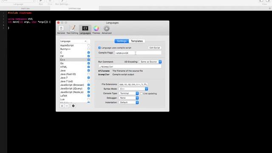Viewport: 272px width, 153px height.
Task: Toggle the Java 7 language checkbox
Action: (89, 78)
